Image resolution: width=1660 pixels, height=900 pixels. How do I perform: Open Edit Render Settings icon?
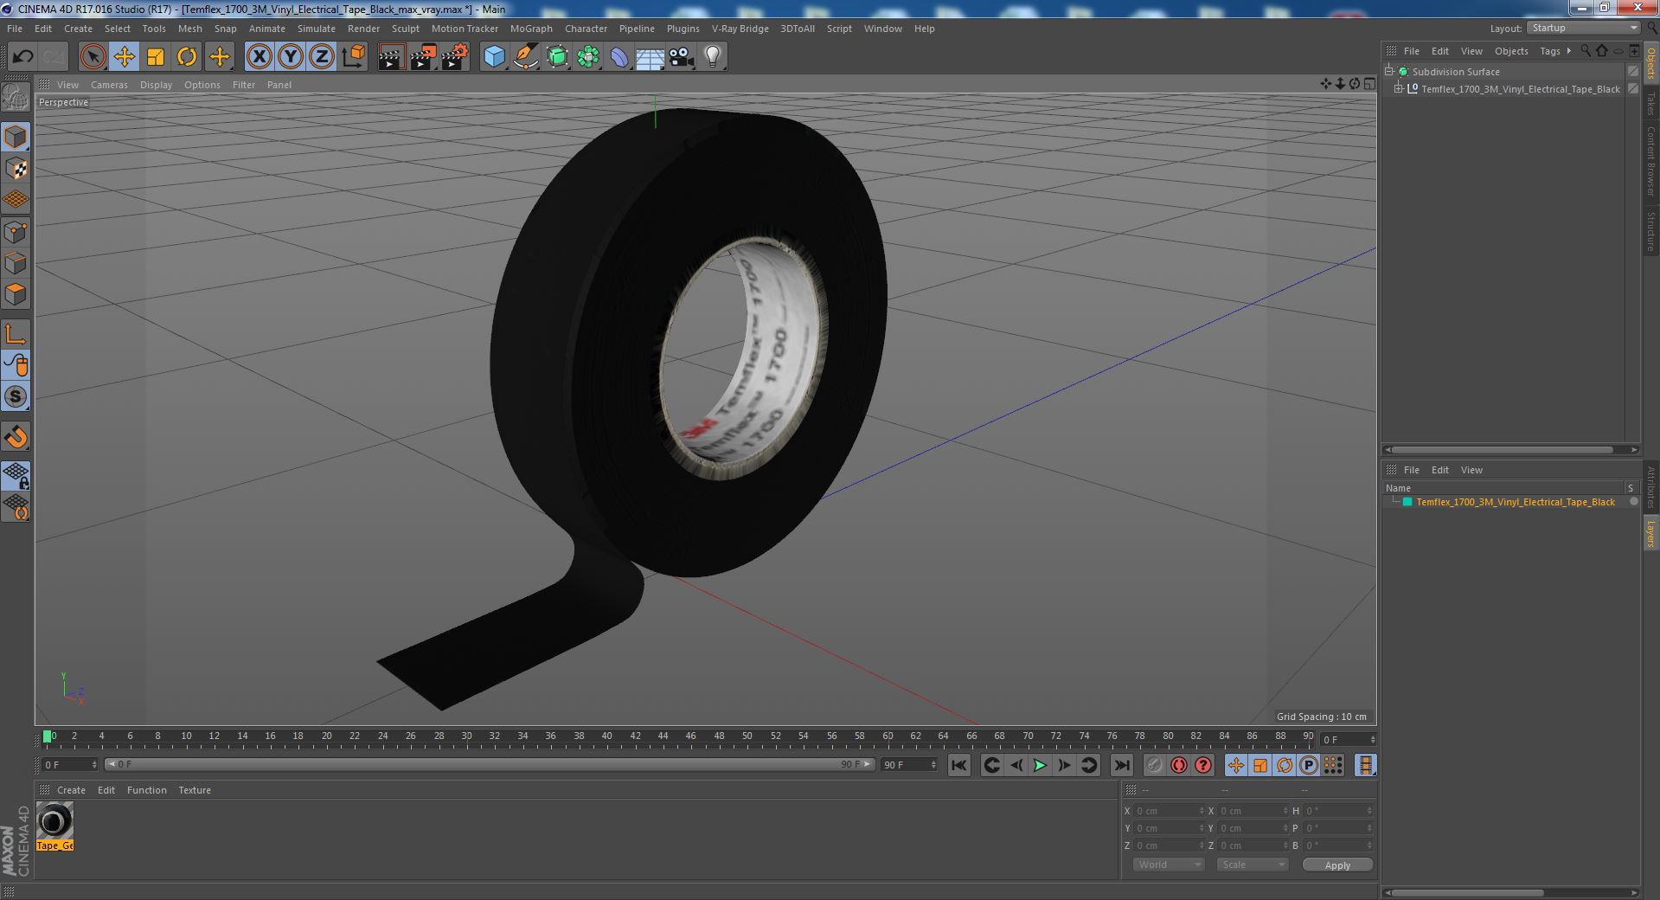[455, 57]
